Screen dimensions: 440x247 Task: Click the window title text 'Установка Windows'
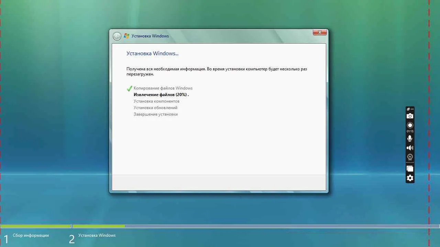[x=150, y=36]
